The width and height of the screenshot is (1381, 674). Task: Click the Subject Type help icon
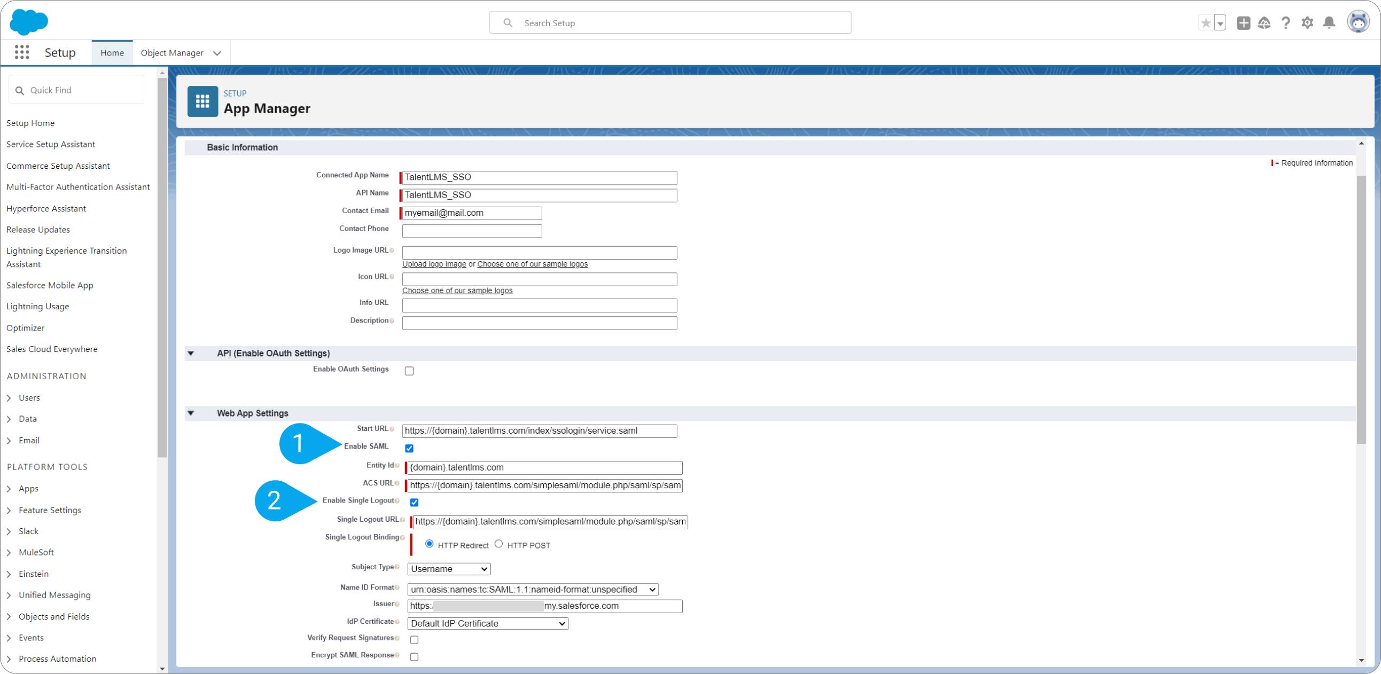click(397, 567)
